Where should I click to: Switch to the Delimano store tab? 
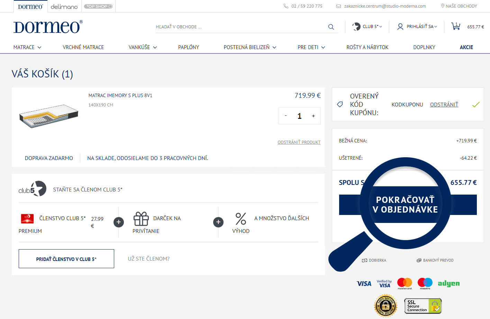coord(64,7)
